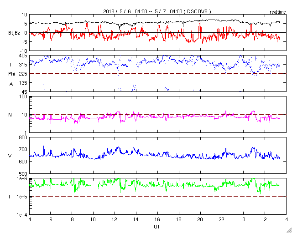Click the "135" tick on Phi axis
Screen dimensions: 292x233
click(24, 83)
